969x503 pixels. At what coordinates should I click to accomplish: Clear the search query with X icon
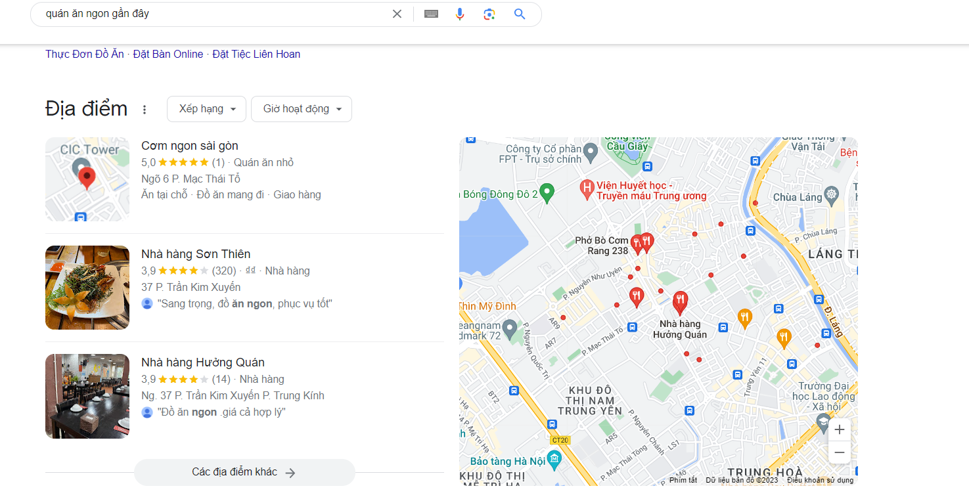coord(397,14)
